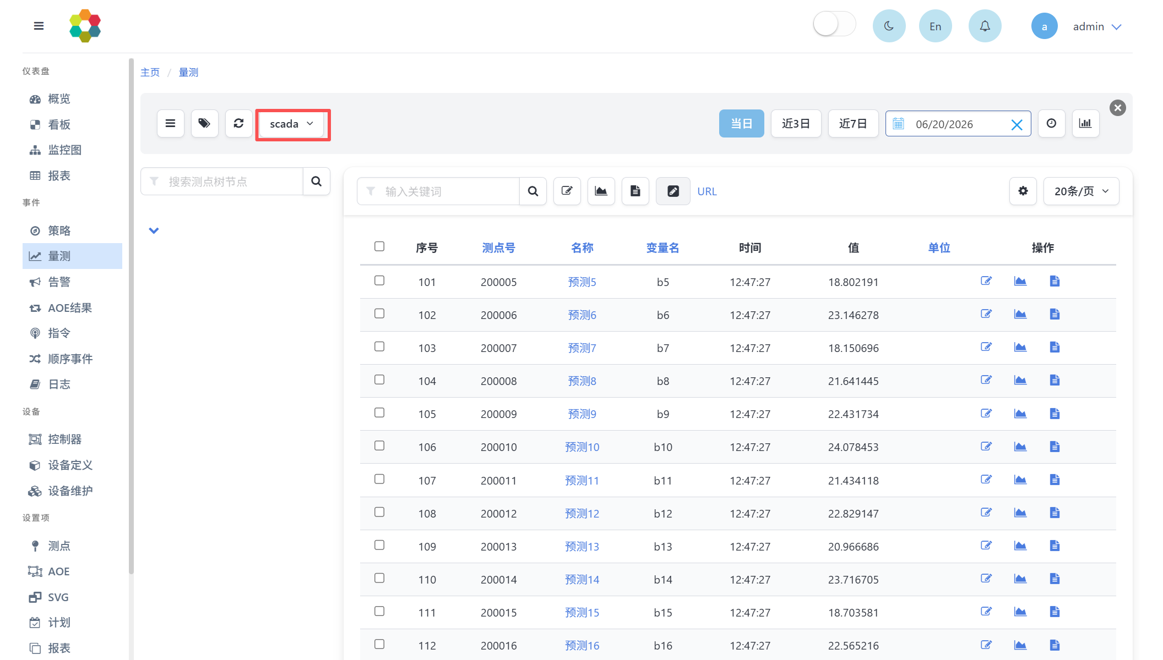The height and width of the screenshot is (660, 1163).
Task: Click the URL link
Action: [707, 191]
